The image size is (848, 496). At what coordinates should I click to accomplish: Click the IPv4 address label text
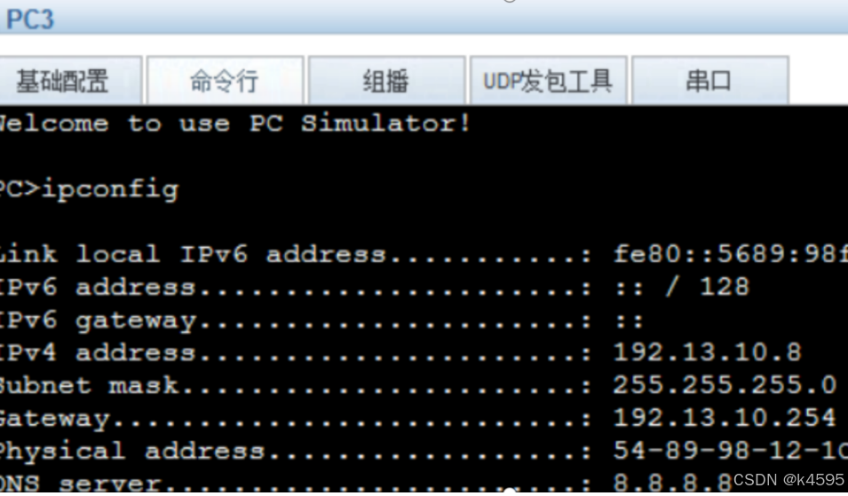coord(98,353)
